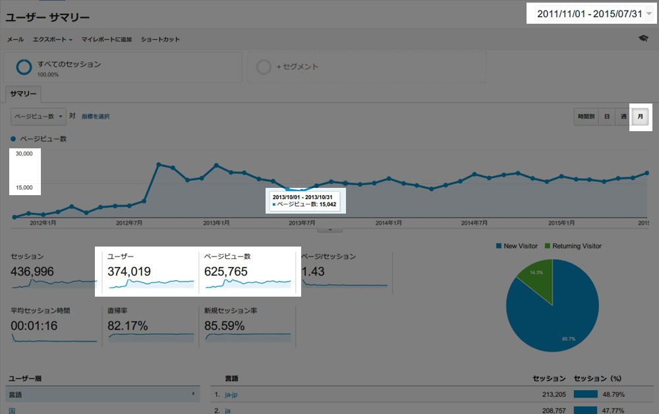Switch graph to 時間別 view
The image size is (659, 414).
586,117
